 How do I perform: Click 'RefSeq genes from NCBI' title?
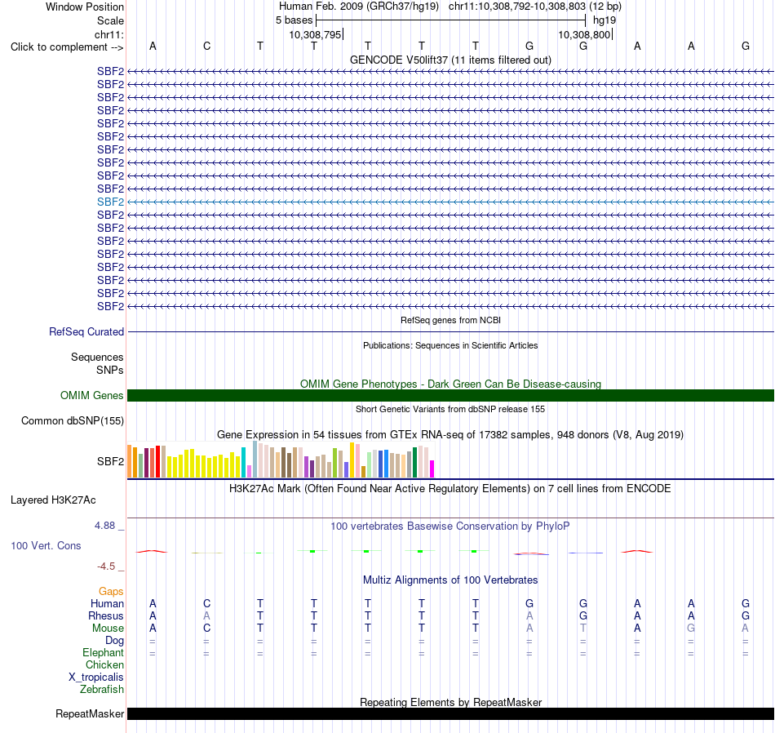pyautogui.click(x=450, y=320)
